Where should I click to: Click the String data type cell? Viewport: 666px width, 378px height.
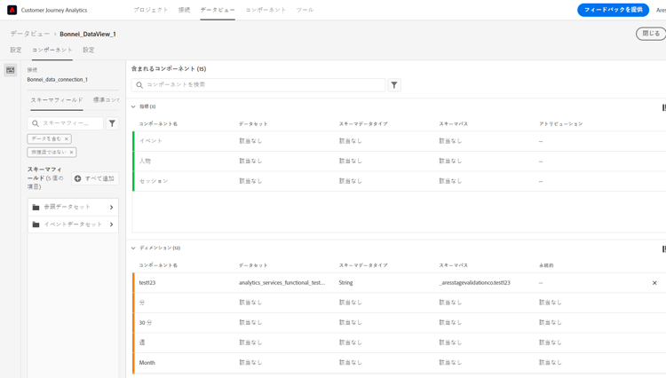345,283
